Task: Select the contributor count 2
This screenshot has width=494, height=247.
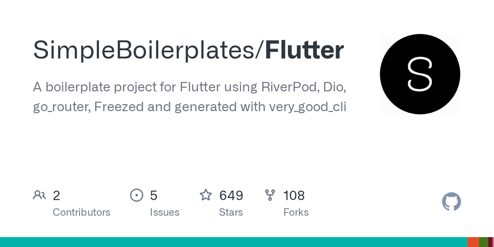Action: pyautogui.click(x=56, y=196)
